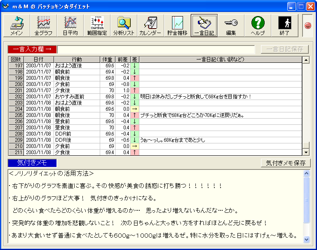The image size is (317, 250).
Task: Click the 終了 exit icon
Action: [x=284, y=26]
